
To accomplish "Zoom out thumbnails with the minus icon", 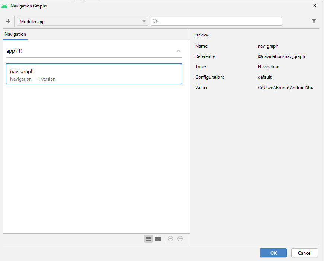I will click(x=170, y=239).
